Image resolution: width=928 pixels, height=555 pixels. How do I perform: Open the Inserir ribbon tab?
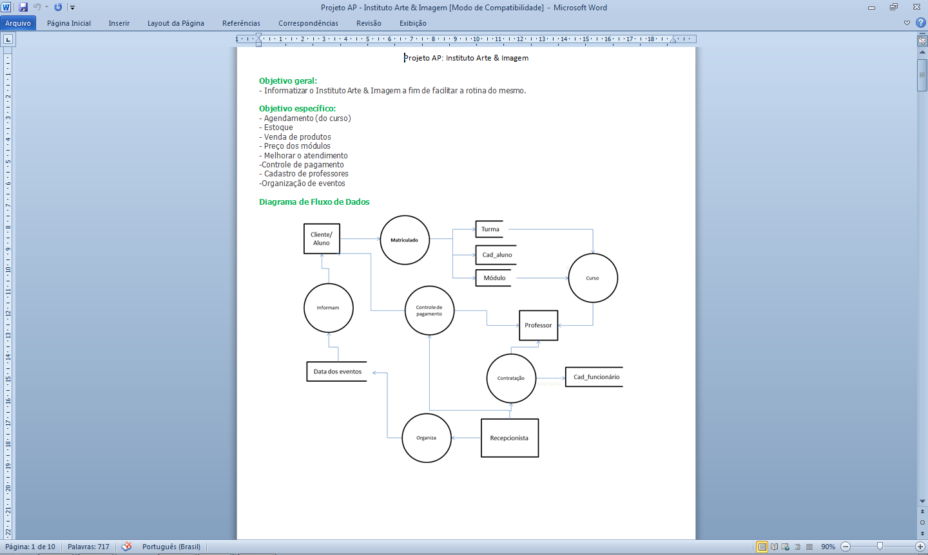(119, 23)
